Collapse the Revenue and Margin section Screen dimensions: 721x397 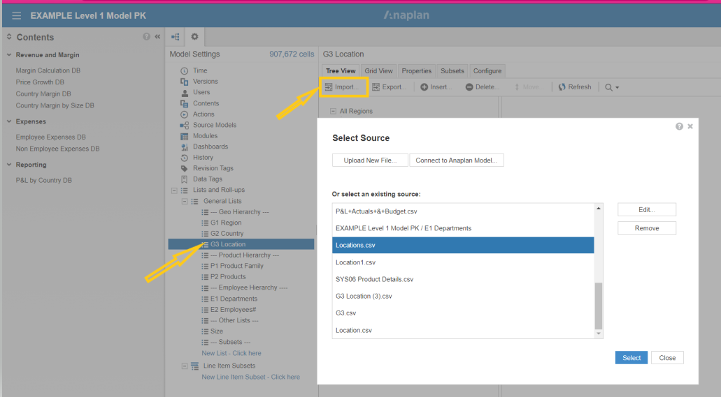tap(8, 54)
